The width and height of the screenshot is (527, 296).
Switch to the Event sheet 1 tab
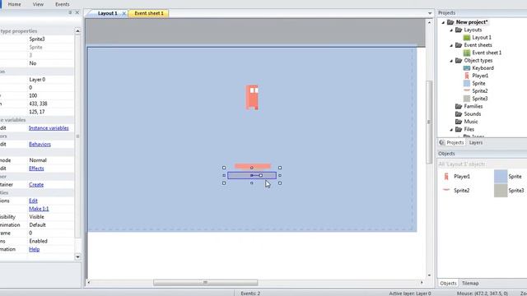coord(148,13)
